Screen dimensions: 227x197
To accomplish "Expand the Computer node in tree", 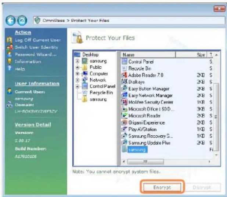I will point(78,74).
